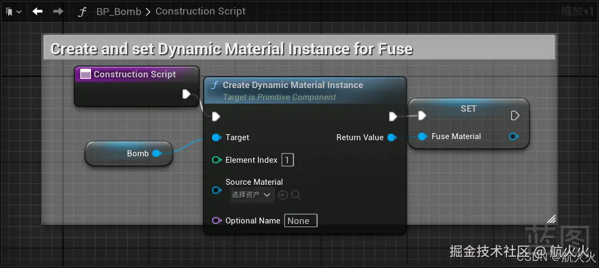599x268 pixels.
Task: Click the Target input pin
Action: (216, 137)
